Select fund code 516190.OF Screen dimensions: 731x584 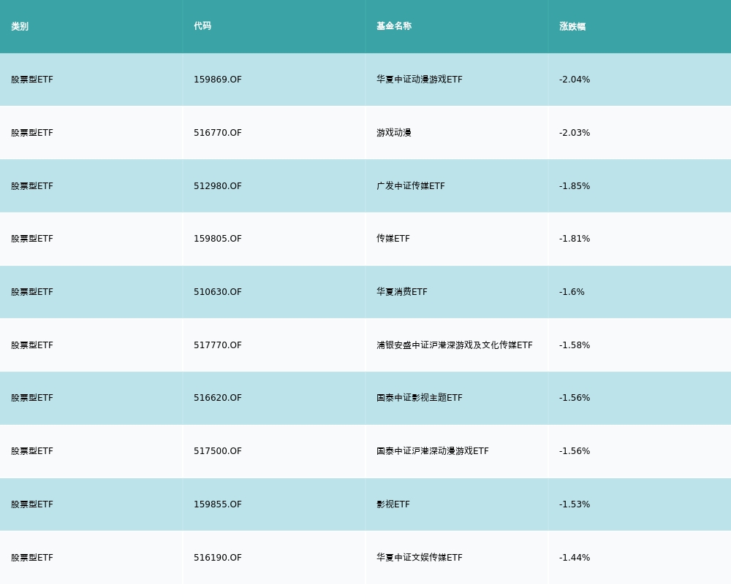pos(218,558)
